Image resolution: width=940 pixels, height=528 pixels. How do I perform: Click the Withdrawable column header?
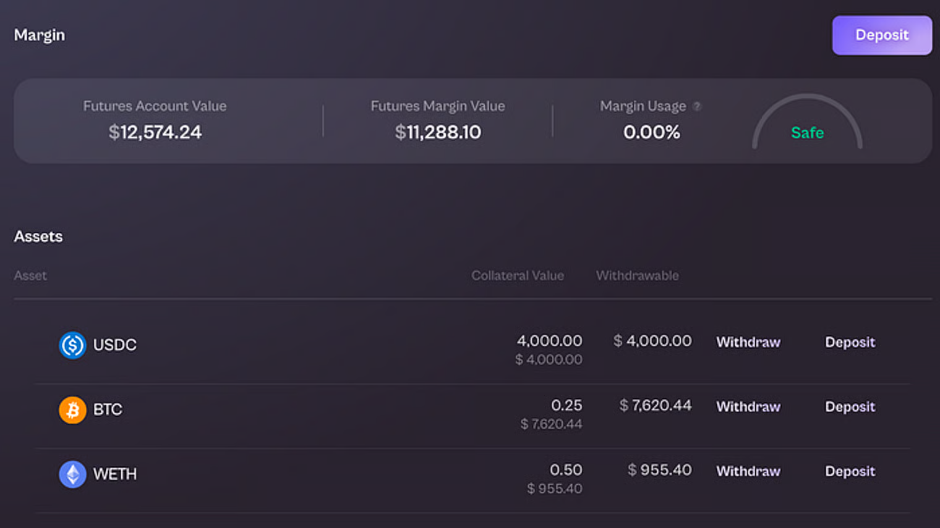pos(637,275)
